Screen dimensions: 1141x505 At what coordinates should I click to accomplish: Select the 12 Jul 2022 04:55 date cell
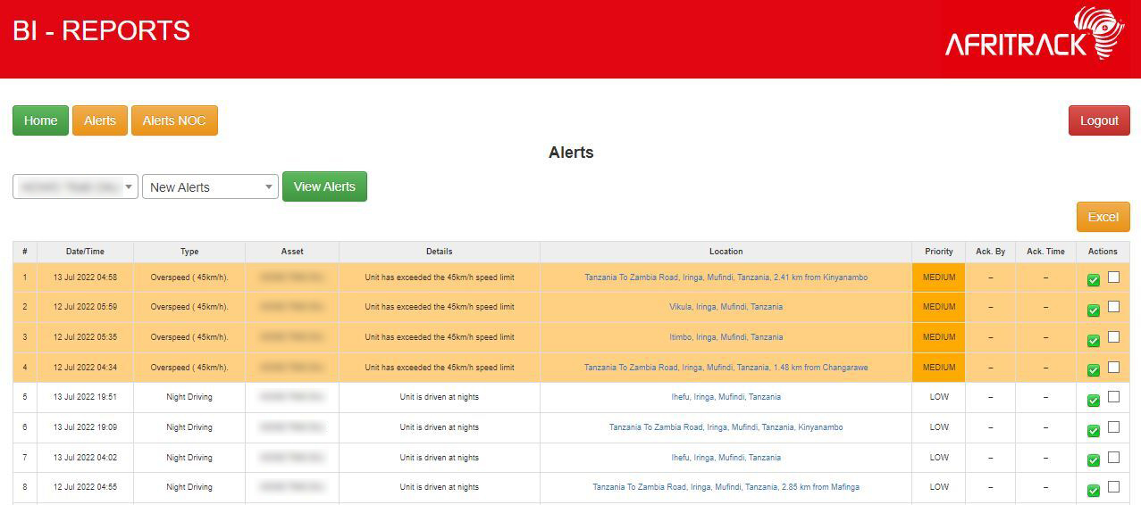pos(85,487)
